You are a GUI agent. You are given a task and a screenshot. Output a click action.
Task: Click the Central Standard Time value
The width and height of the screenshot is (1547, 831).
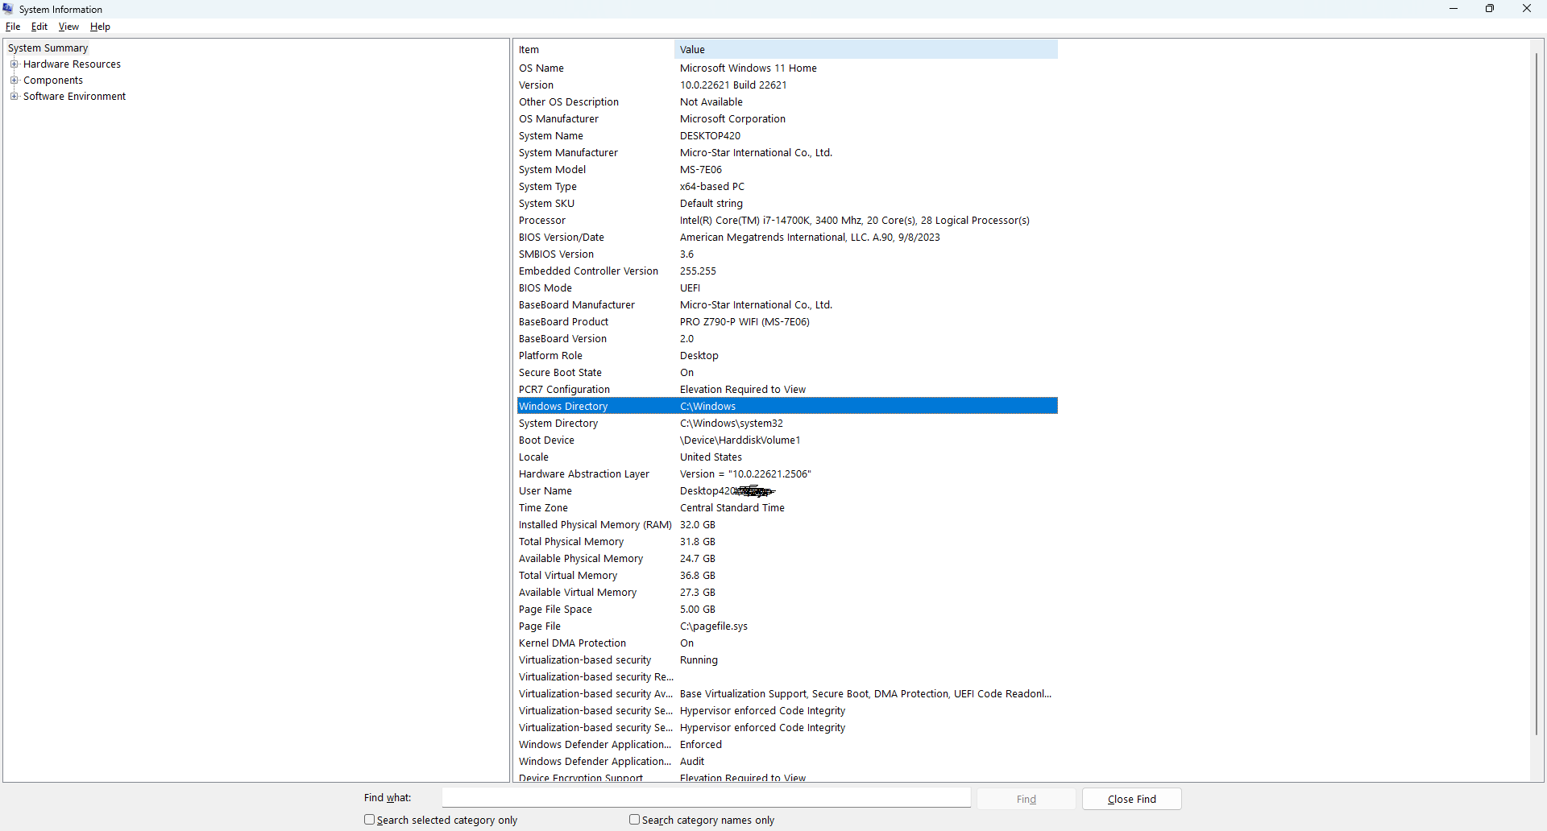pos(732,508)
